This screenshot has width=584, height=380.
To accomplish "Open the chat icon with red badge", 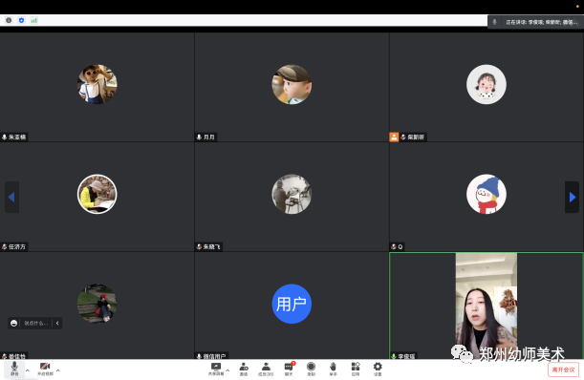I will pos(289,369).
